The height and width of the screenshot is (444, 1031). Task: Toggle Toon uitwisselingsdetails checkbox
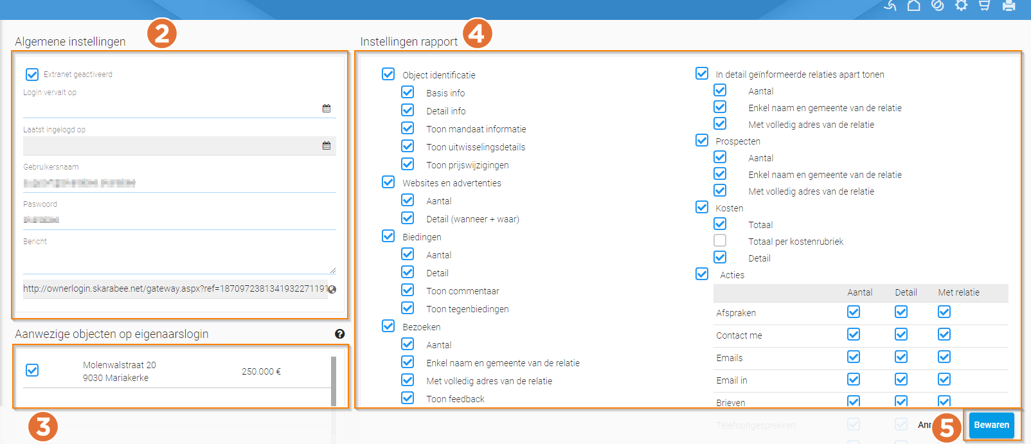(408, 146)
